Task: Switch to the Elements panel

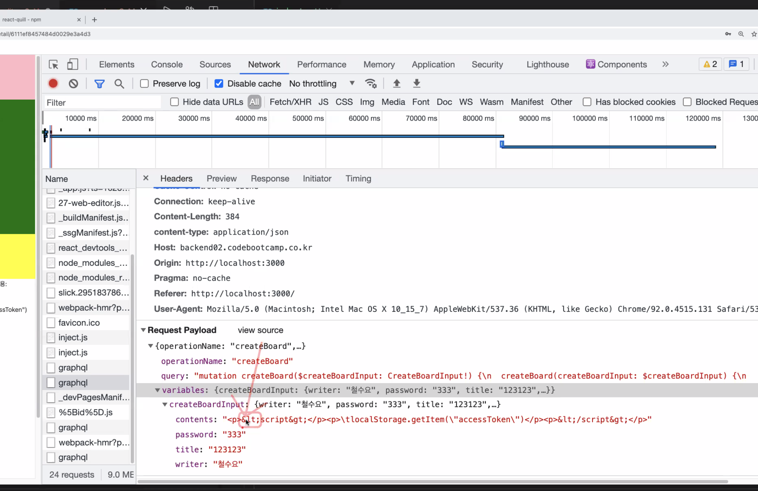Action: 117,64
